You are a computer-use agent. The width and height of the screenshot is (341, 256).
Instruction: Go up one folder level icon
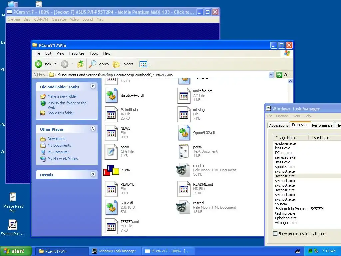pyautogui.click(x=81, y=64)
